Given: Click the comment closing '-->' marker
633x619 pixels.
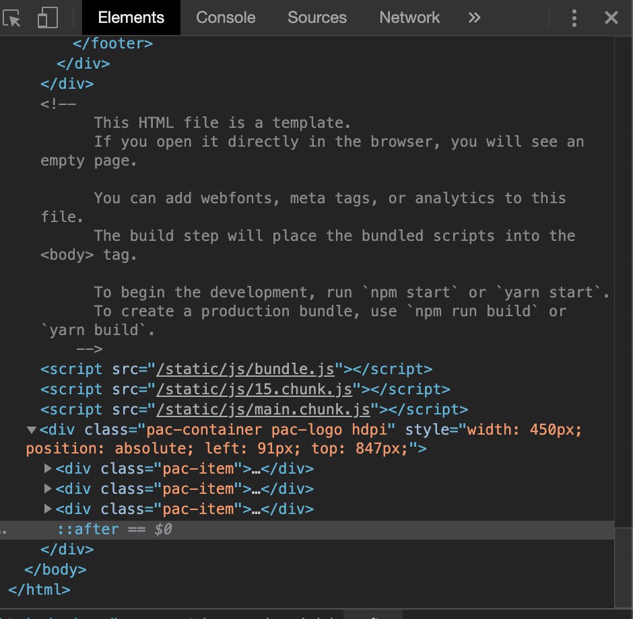Looking at the screenshot, I should tap(89, 349).
